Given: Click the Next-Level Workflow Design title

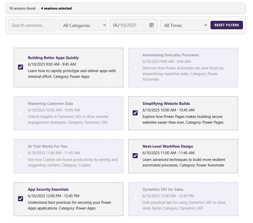Looking at the screenshot, I should click(x=168, y=146).
